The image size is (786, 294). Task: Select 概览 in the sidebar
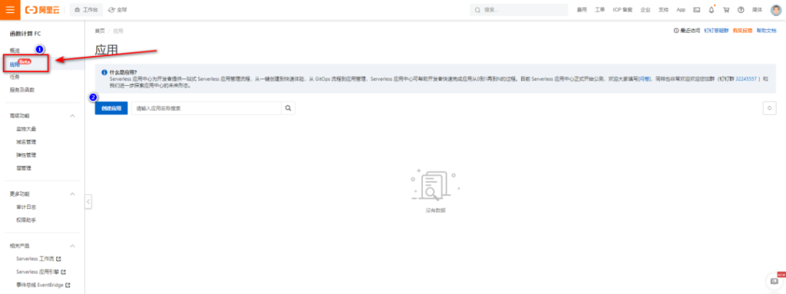pyautogui.click(x=15, y=51)
